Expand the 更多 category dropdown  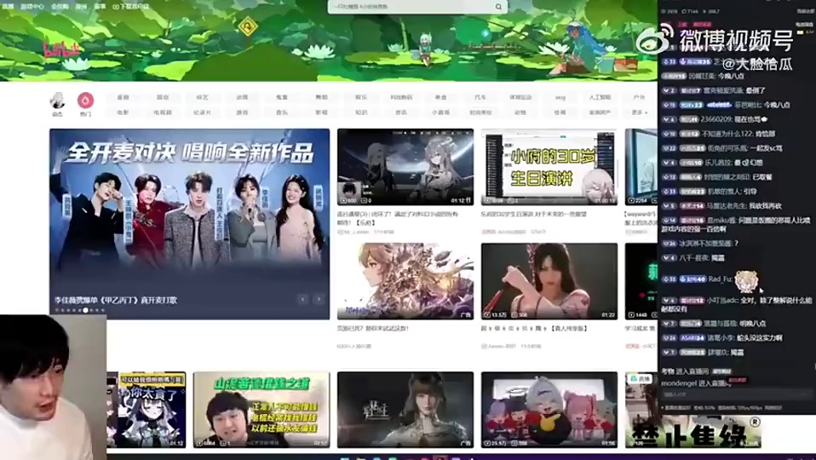click(640, 112)
